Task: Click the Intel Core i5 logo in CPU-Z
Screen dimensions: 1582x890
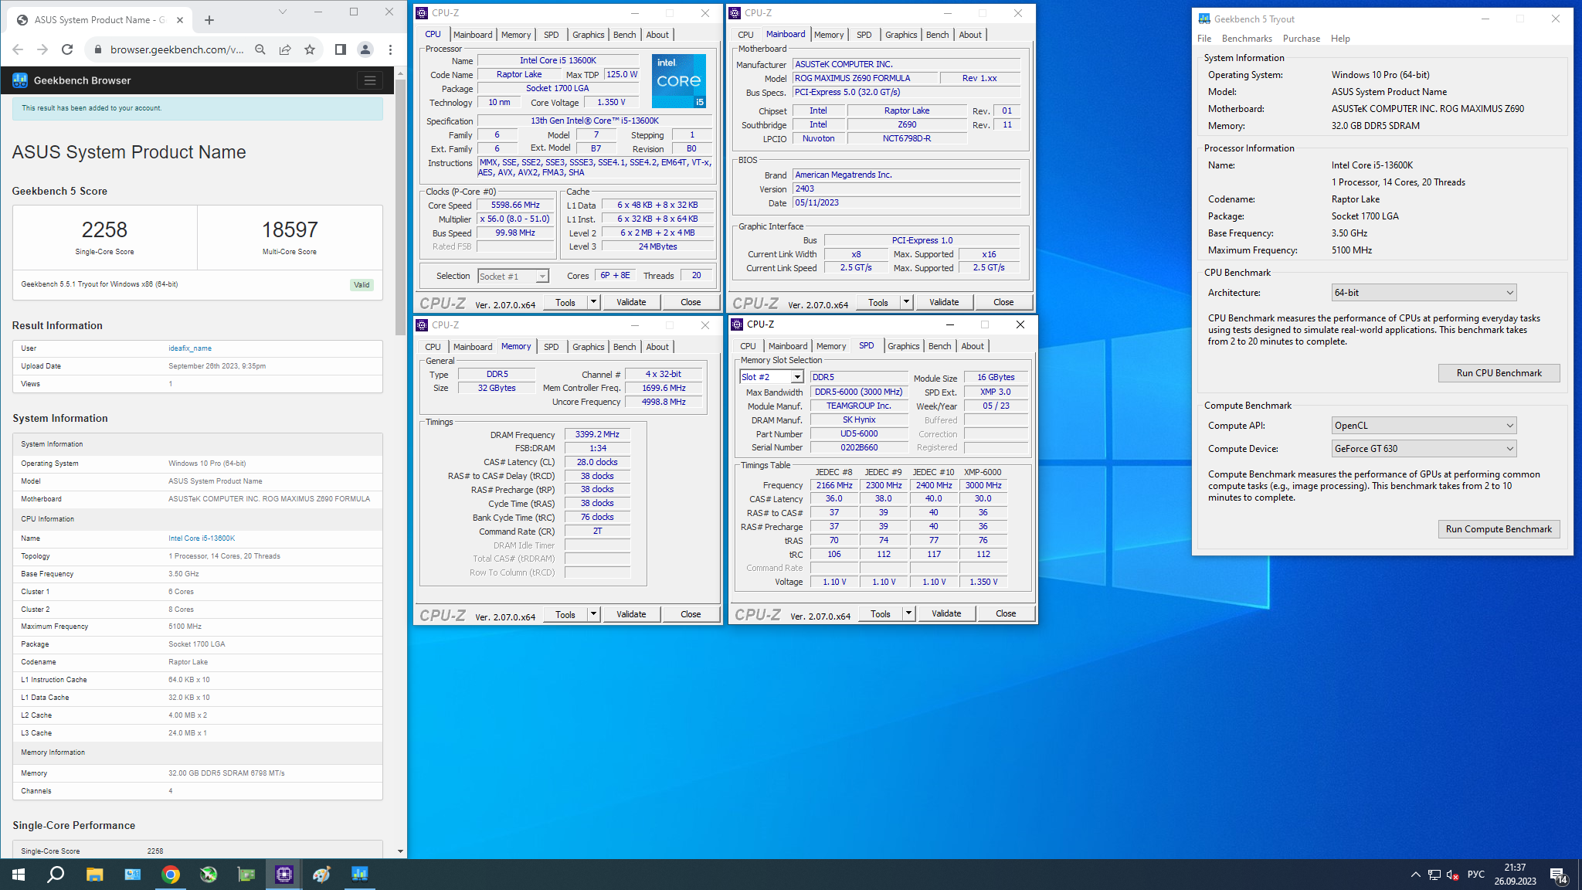Action: pyautogui.click(x=679, y=80)
